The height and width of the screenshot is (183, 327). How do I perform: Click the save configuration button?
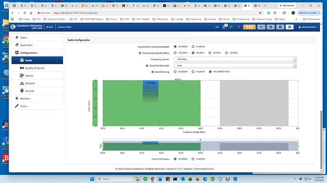(x=271, y=27)
